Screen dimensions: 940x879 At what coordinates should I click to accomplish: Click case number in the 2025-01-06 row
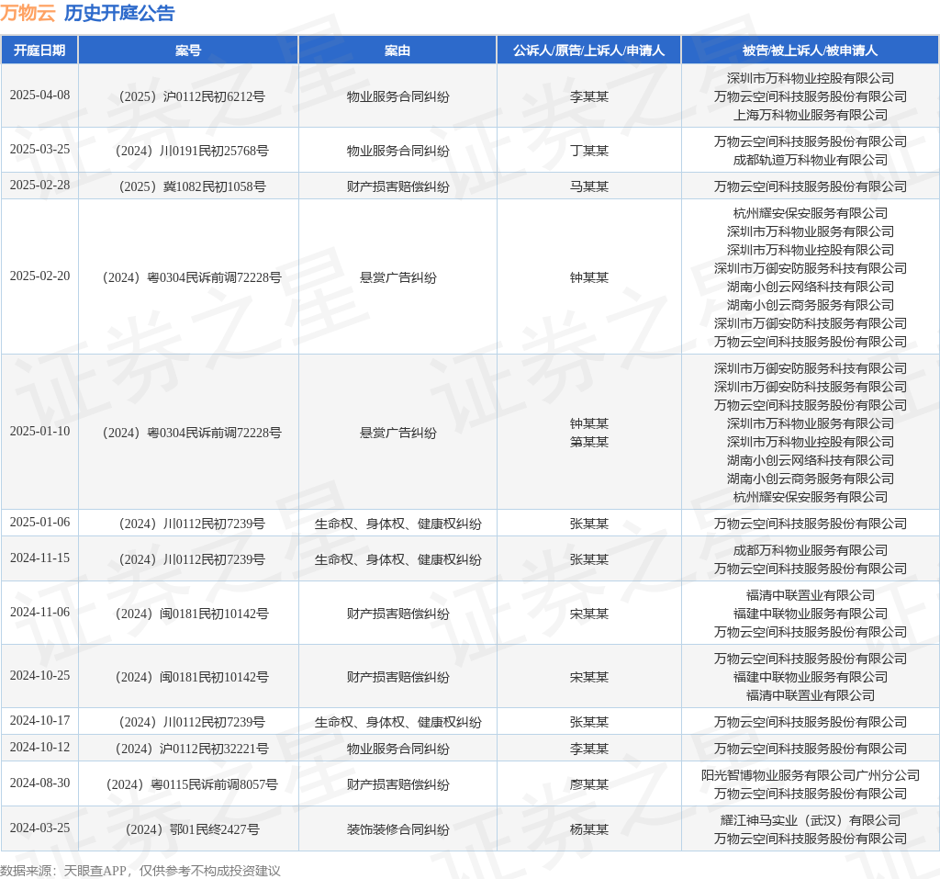[192, 524]
